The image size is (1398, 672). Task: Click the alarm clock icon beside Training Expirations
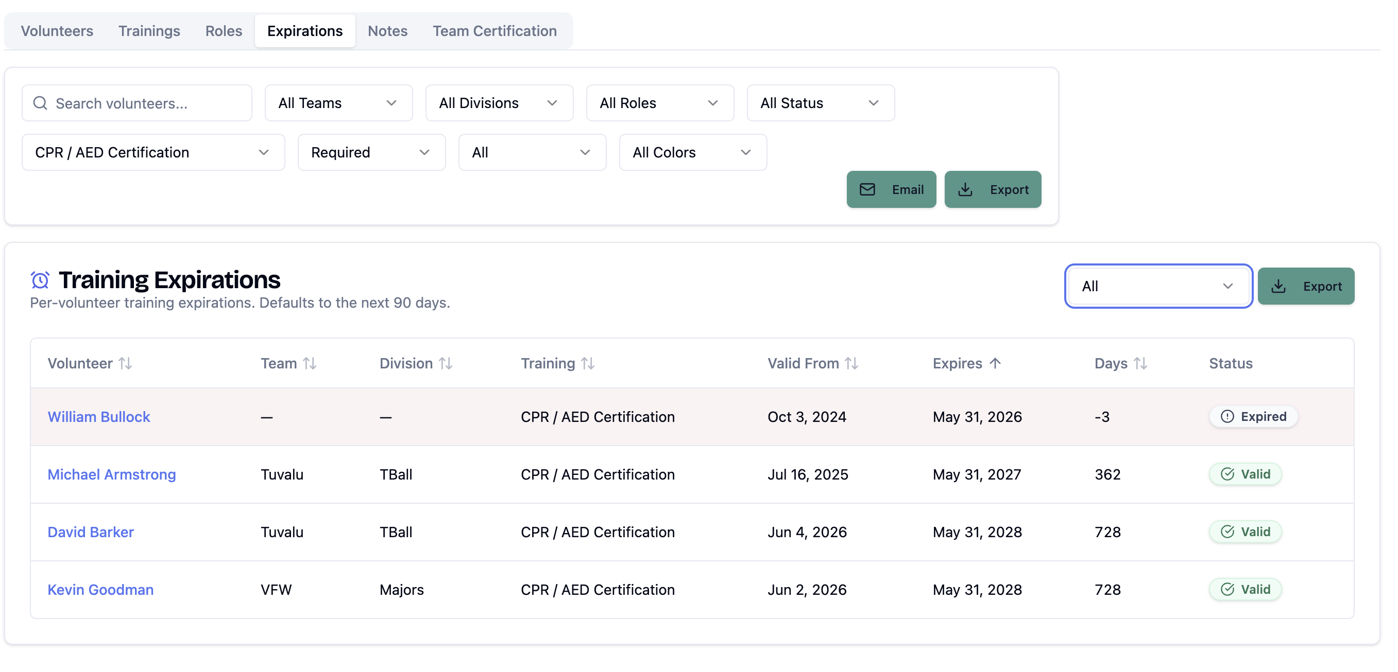pyautogui.click(x=40, y=280)
